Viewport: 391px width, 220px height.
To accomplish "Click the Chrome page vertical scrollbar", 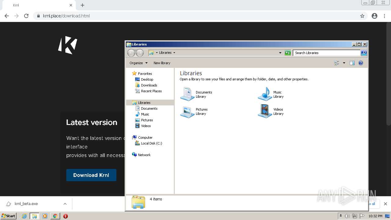I will (389, 73).
